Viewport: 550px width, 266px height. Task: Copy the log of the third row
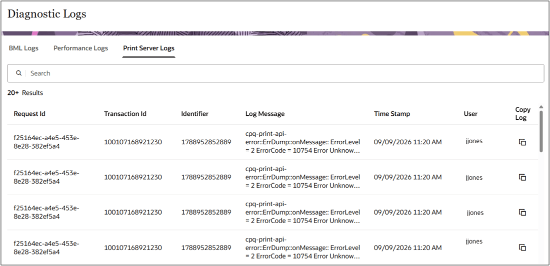(522, 213)
